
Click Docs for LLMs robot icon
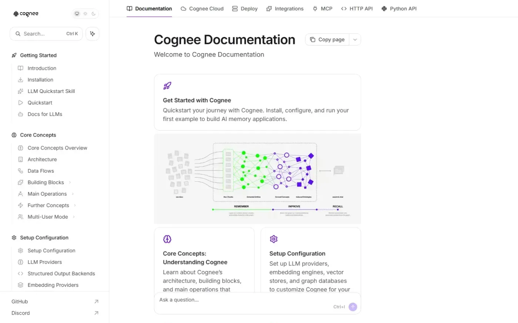coord(21,114)
